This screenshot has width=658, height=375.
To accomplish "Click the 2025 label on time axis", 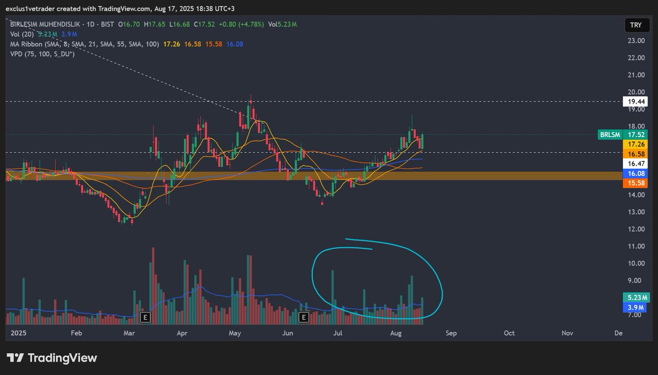I will coord(19,333).
